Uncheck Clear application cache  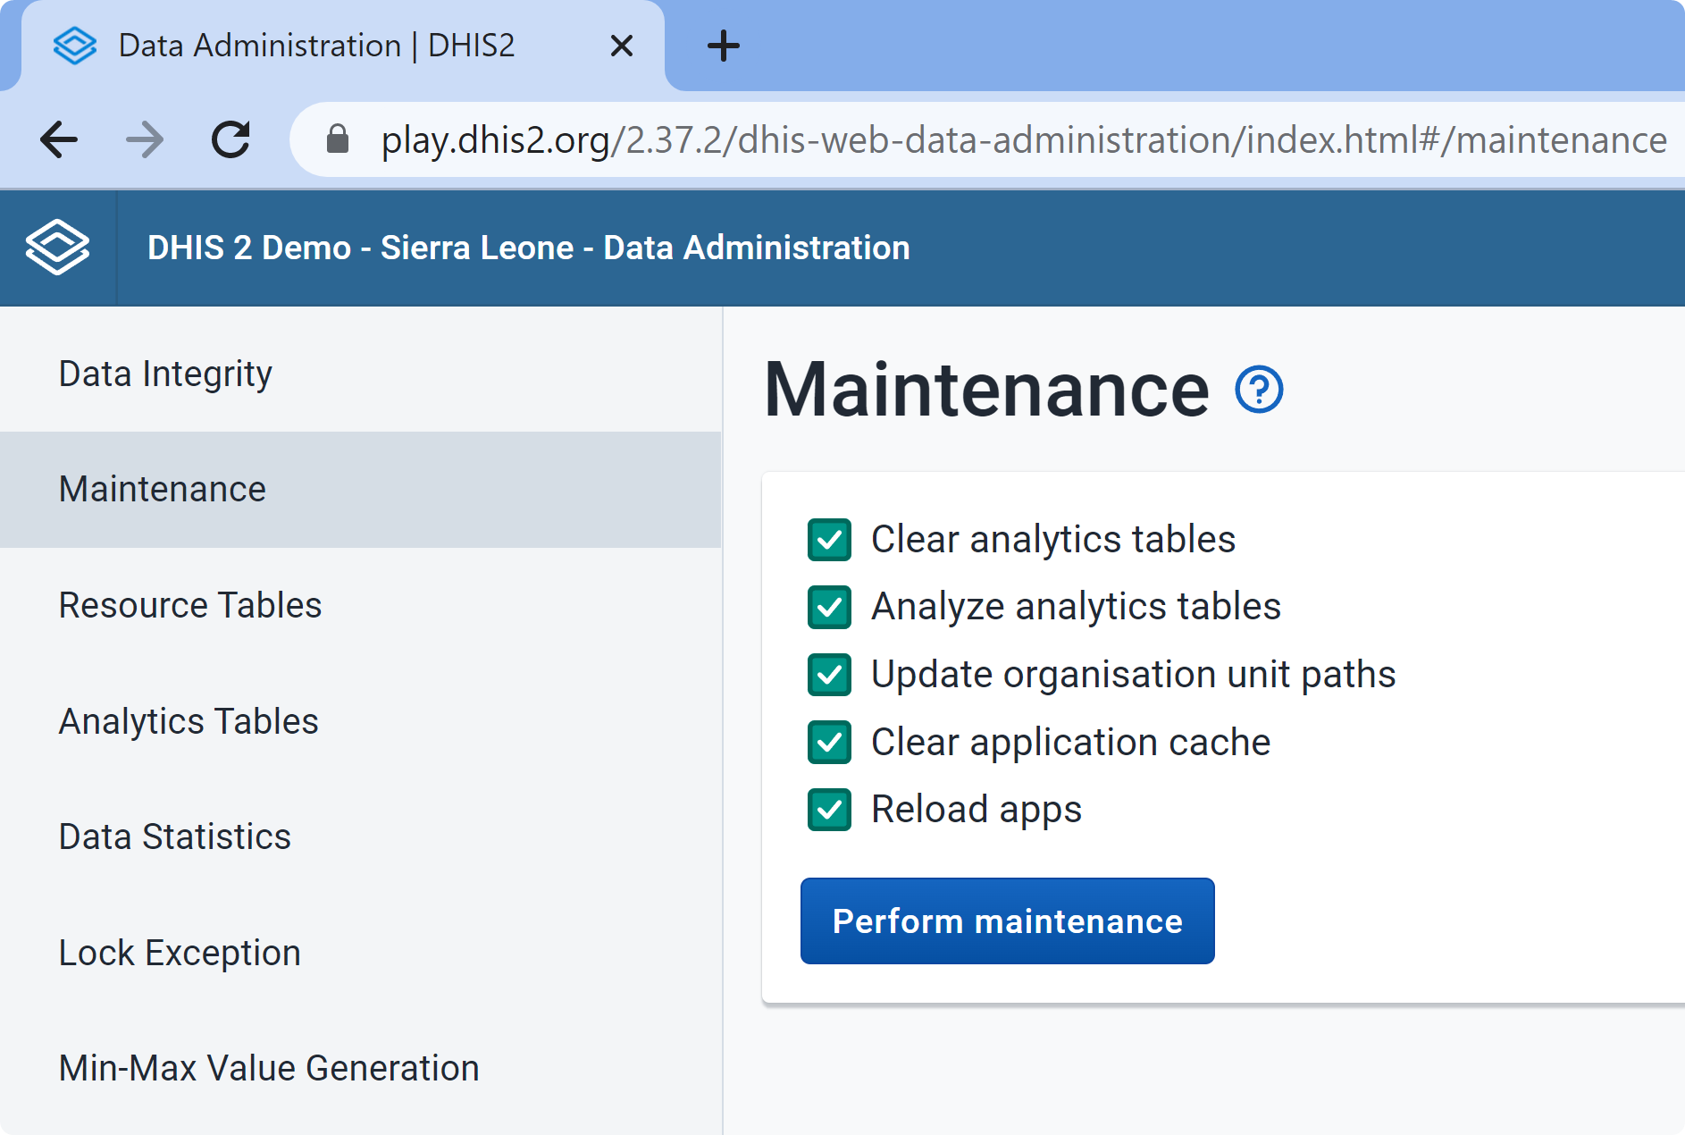[x=829, y=743]
